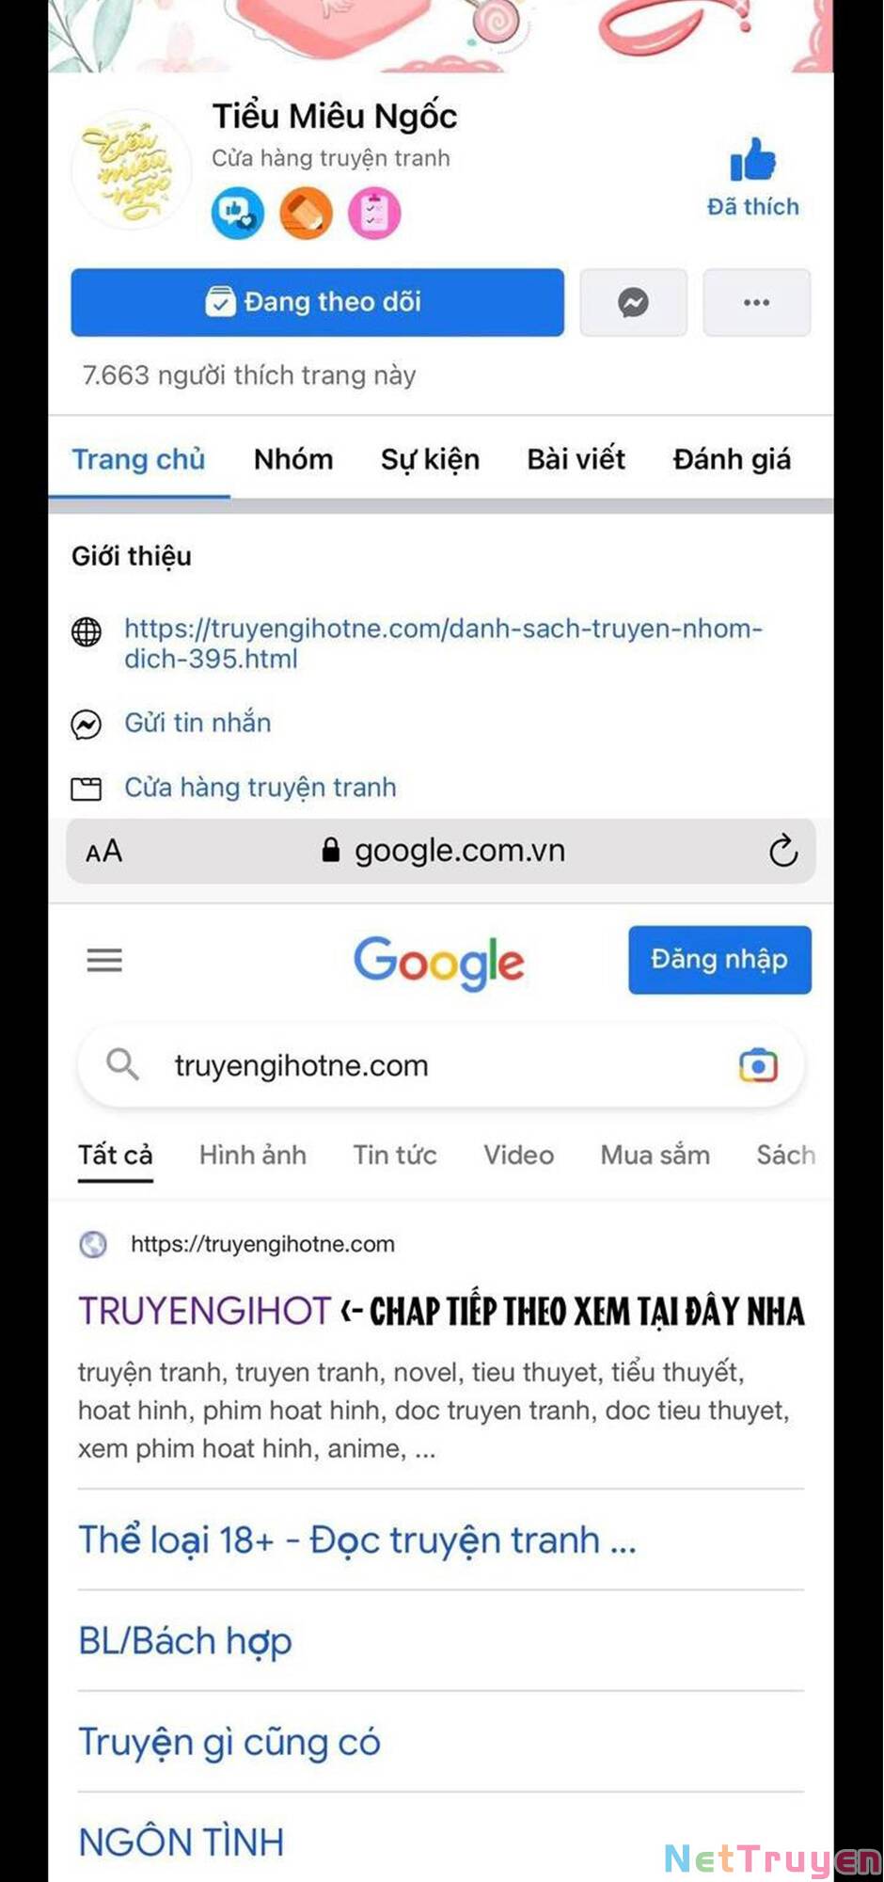The image size is (884, 1882).
Task: Open the TRUYENGIHOT search result title
Action: [x=205, y=1311]
